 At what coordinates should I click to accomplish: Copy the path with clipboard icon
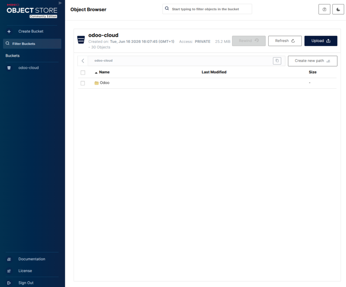[277, 61]
